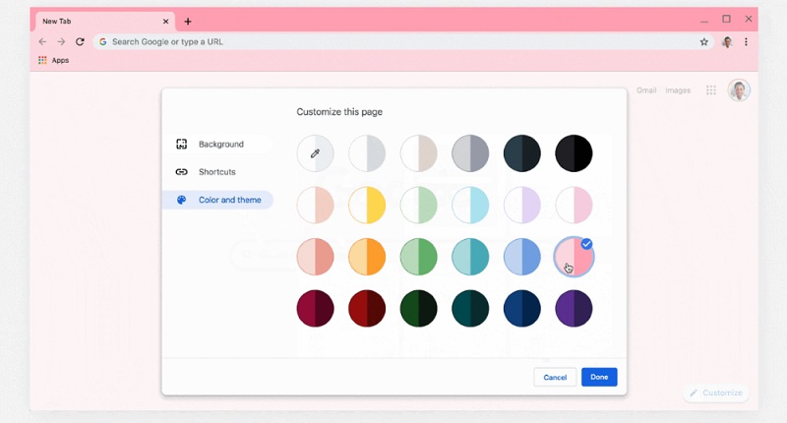Image resolution: width=787 pixels, height=423 pixels.
Task: Click the browser back arrow
Action: tap(42, 41)
